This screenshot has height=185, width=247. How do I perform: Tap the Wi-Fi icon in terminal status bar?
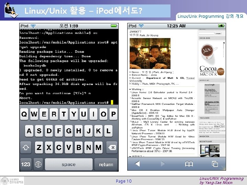33,26
